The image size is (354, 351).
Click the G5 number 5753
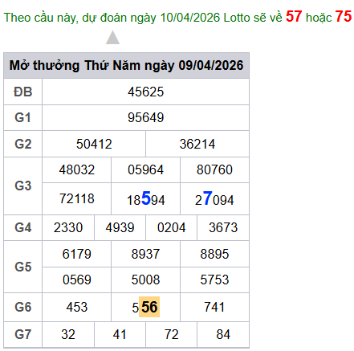coord(214,280)
